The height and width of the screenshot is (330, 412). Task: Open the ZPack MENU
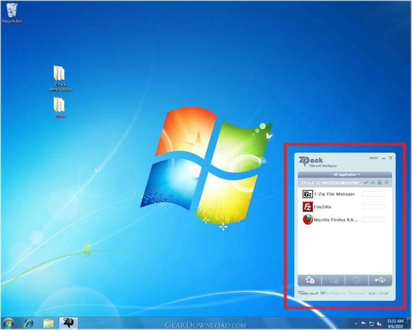tap(374, 158)
